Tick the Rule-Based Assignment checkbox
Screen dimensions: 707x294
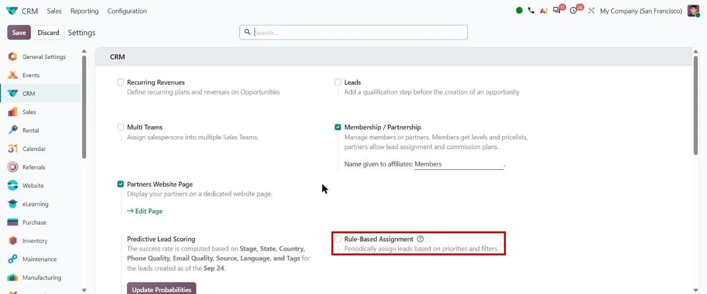pos(338,239)
